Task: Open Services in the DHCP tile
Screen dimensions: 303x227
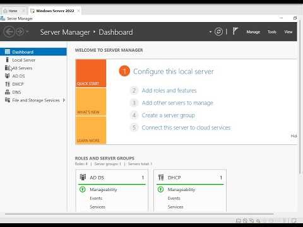Action: pos(175,207)
